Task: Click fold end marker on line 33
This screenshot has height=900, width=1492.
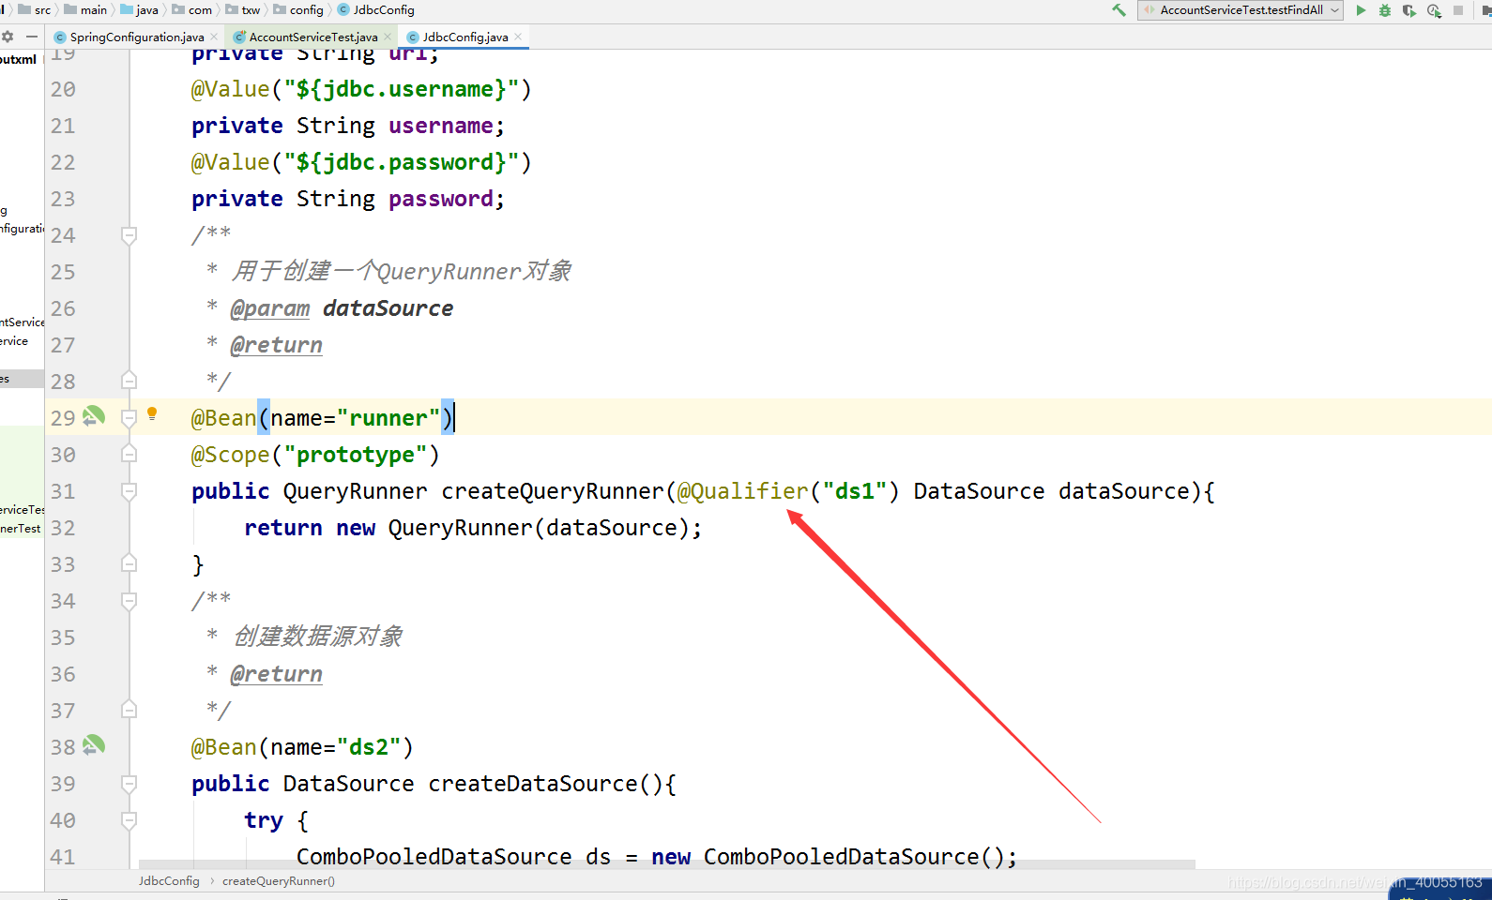Action: tap(129, 563)
